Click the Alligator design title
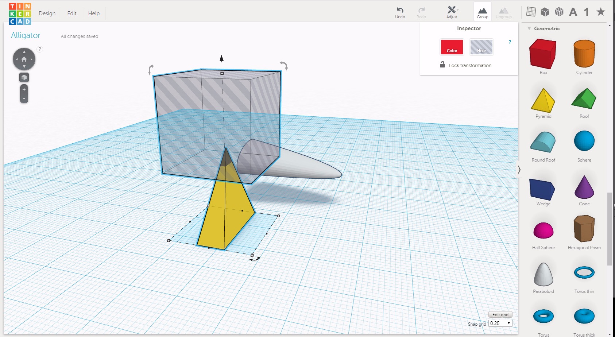615x337 pixels. pos(26,35)
